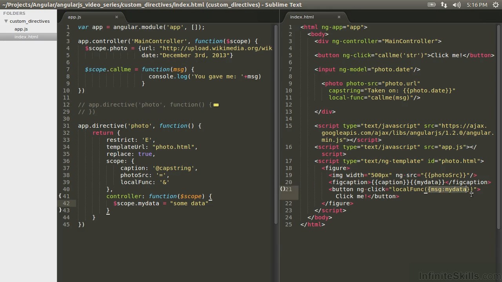
Task: Click the 5:16 PM clock
Action: pos(477,5)
